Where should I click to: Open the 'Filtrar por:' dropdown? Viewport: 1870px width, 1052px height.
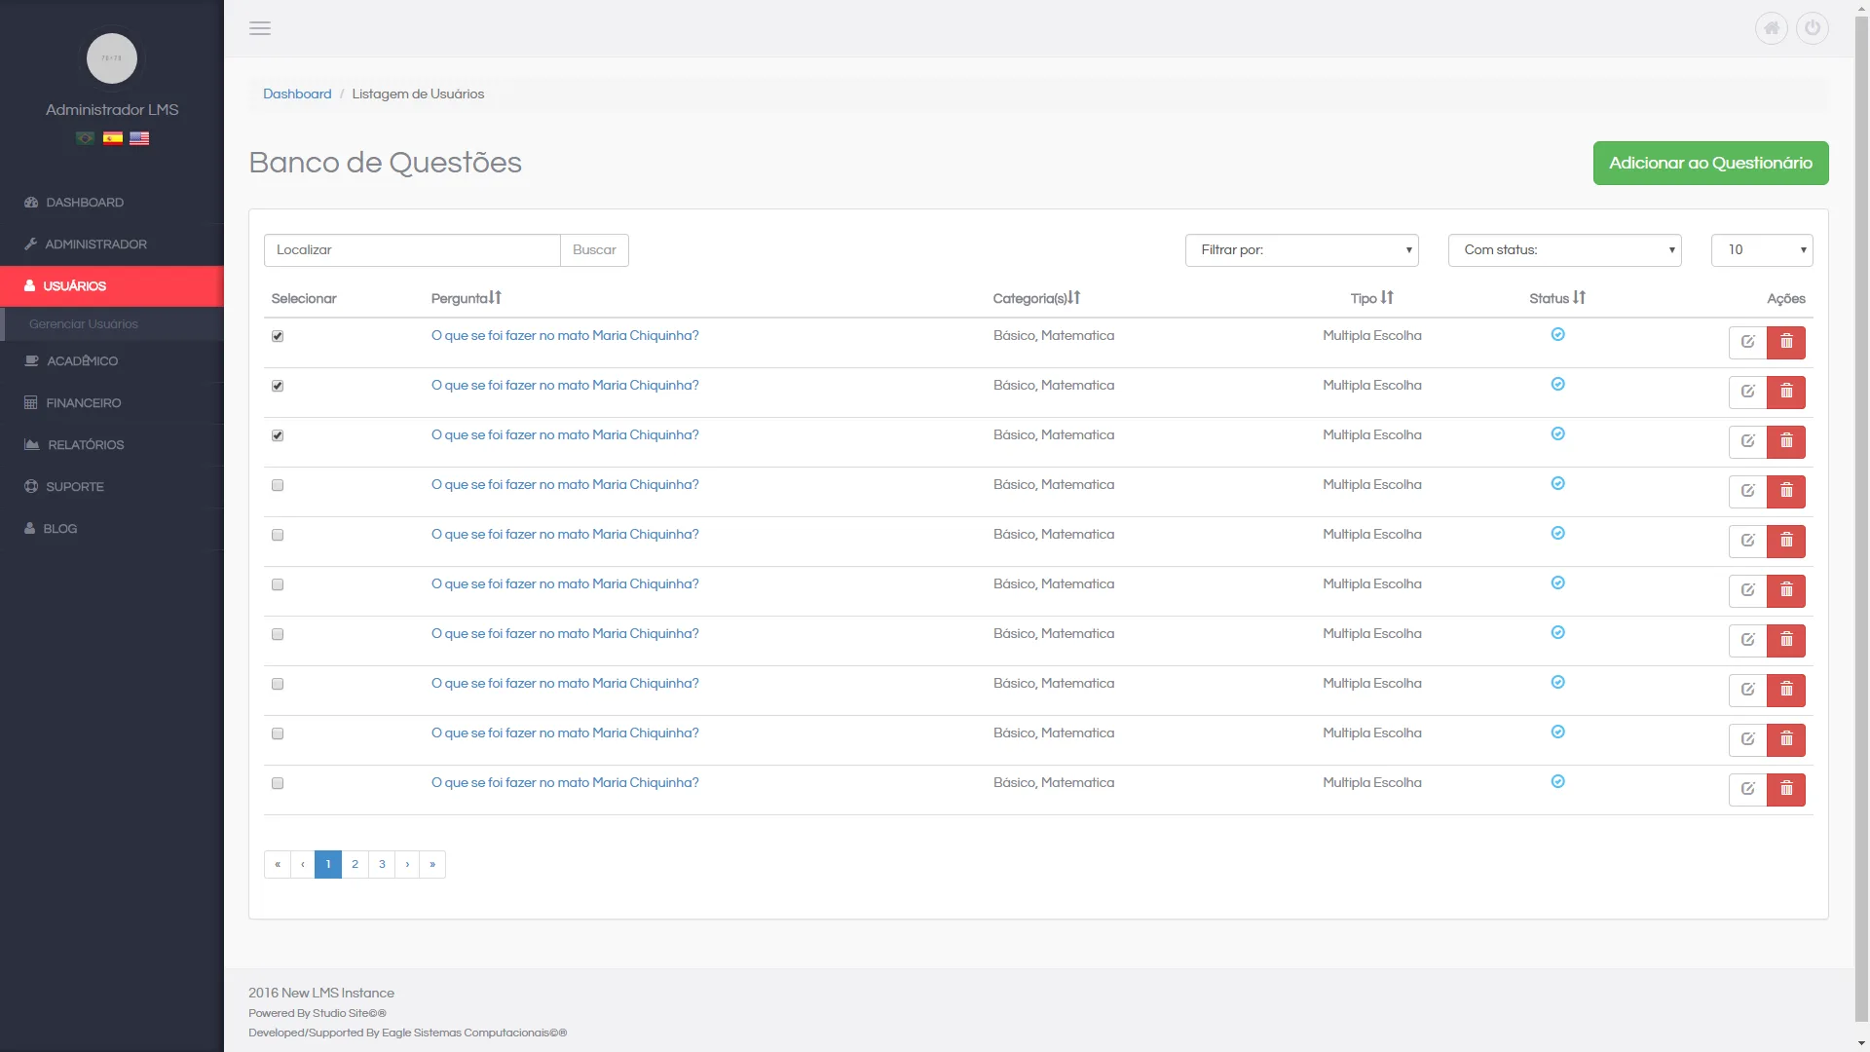click(1301, 250)
